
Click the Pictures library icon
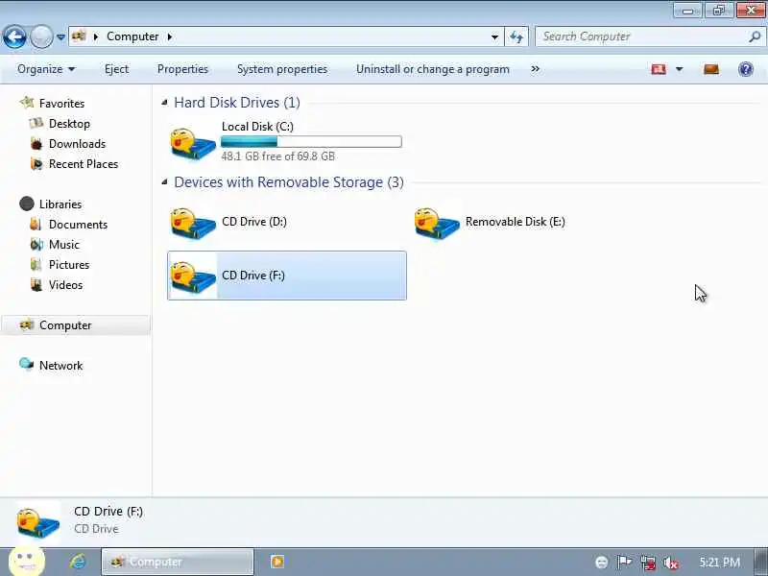pos(36,265)
